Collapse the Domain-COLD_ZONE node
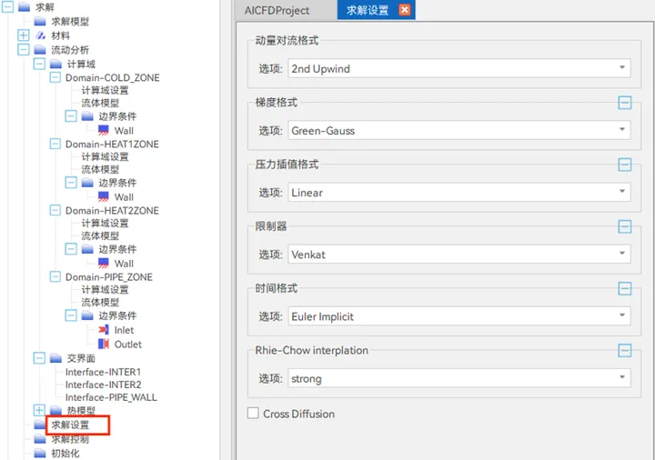 [55, 77]
